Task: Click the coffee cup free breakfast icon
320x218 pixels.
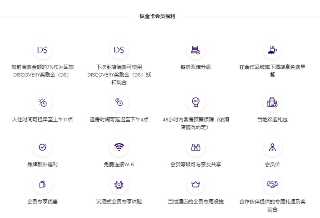Action: (x=272, y=50)
